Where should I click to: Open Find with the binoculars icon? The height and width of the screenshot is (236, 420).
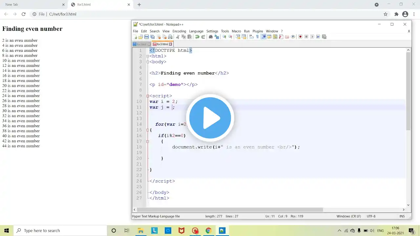pyautogui.click(x=211, y=37)
